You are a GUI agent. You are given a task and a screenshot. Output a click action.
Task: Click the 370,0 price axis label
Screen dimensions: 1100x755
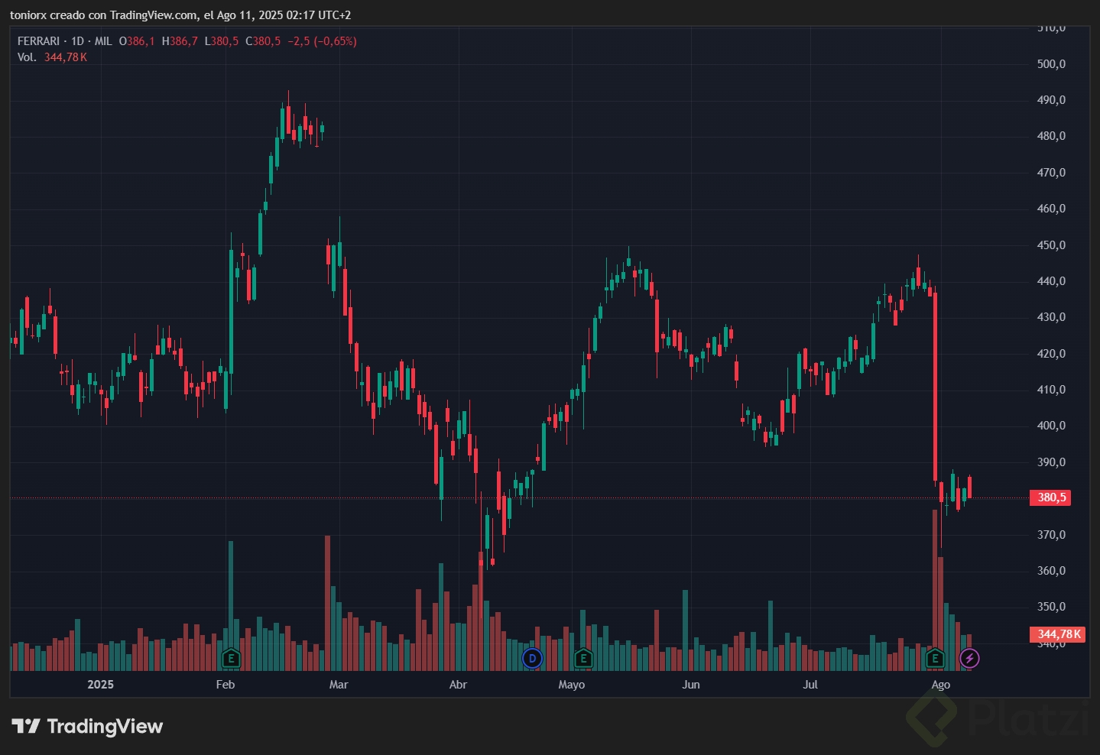point(1051,535)
